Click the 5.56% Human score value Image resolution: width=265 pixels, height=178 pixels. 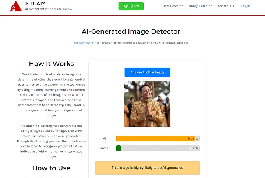[194, 148]
